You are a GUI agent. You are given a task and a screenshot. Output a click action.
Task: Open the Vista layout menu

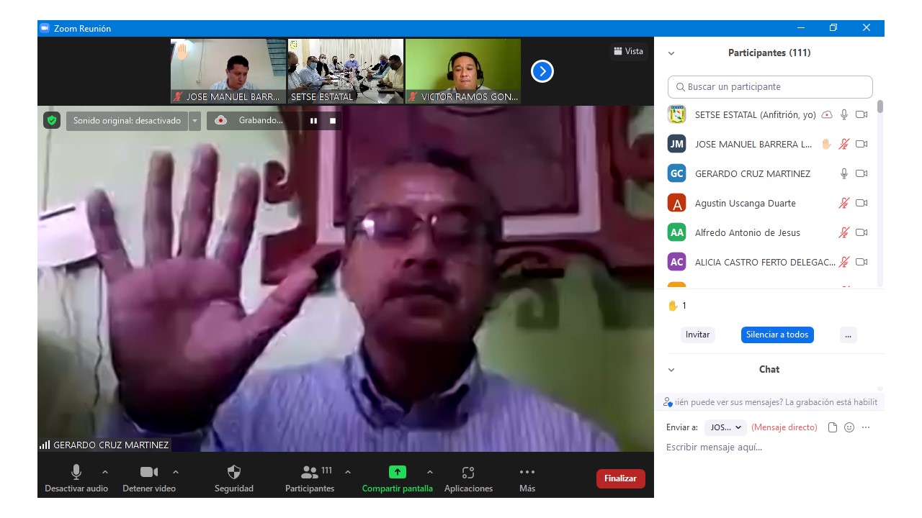628,51
